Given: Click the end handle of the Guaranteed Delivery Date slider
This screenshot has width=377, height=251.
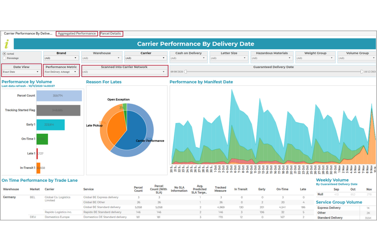Looking at the screenshot, I should coord(362,72).
